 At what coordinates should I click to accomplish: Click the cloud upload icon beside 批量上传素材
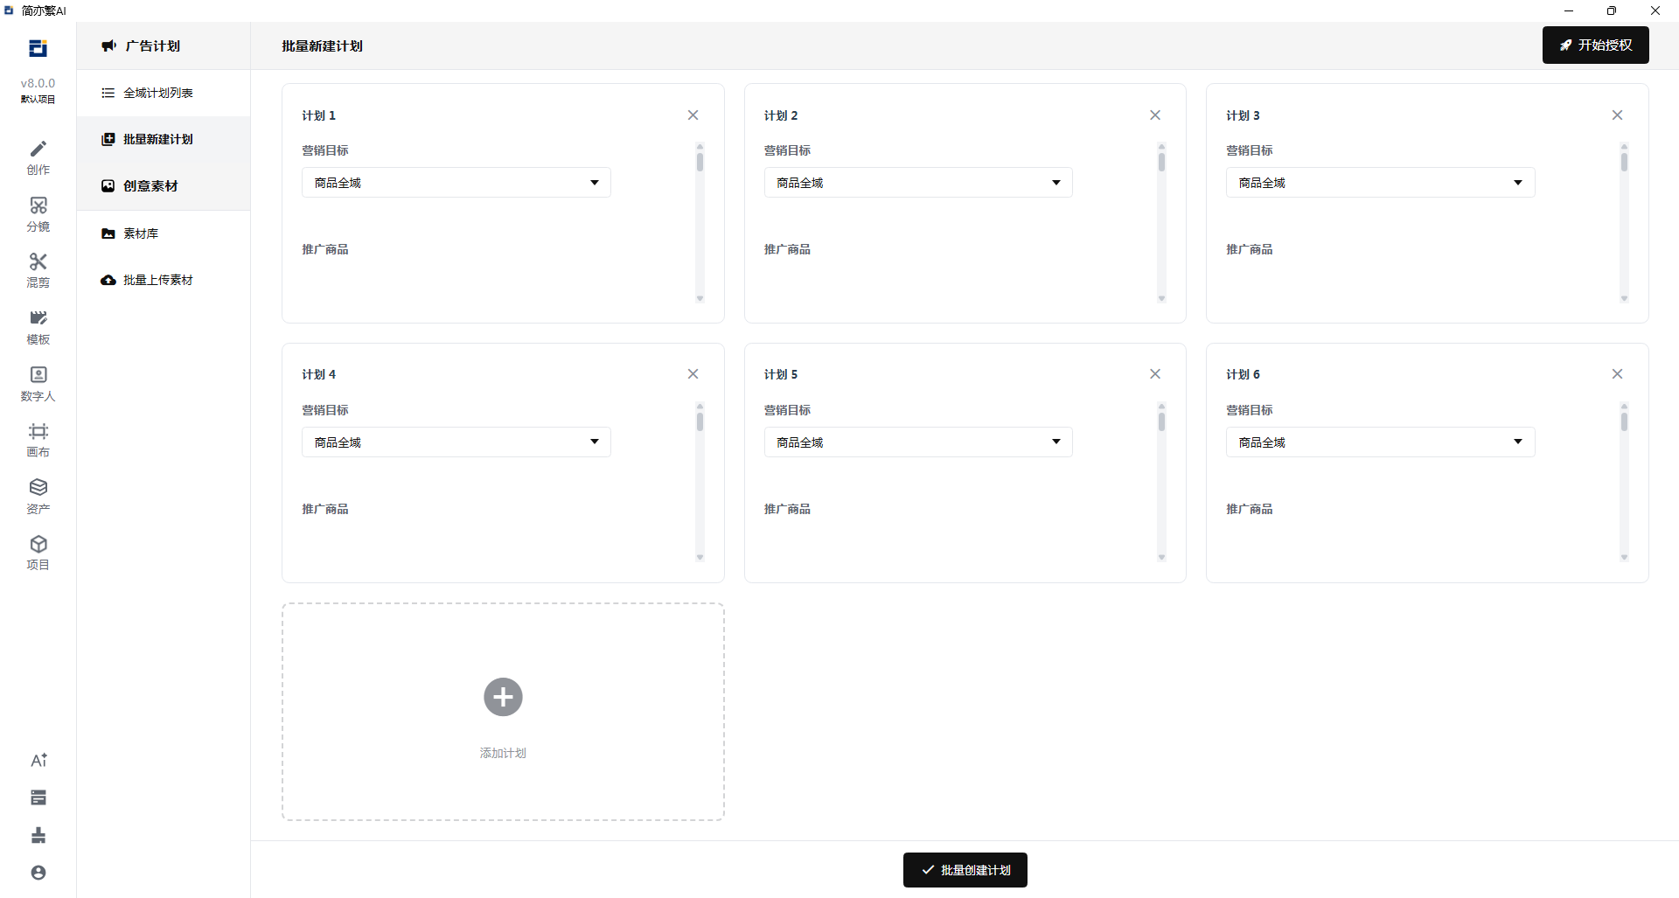tap(108, 280)
